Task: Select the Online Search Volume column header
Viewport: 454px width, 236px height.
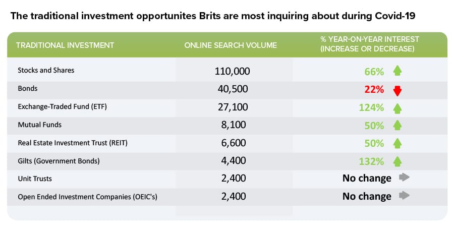Action: [231, 45]
